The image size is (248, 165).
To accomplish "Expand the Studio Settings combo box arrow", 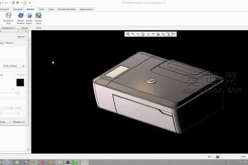I will tap(23, 66).
